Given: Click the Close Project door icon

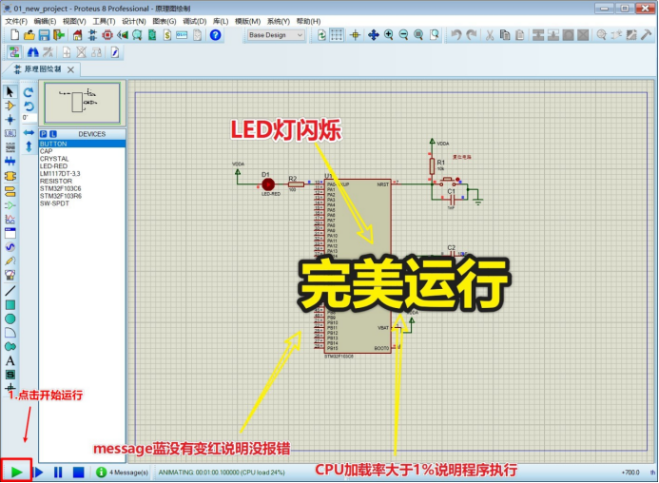Looking at the screenshot, I should point(59,35).
